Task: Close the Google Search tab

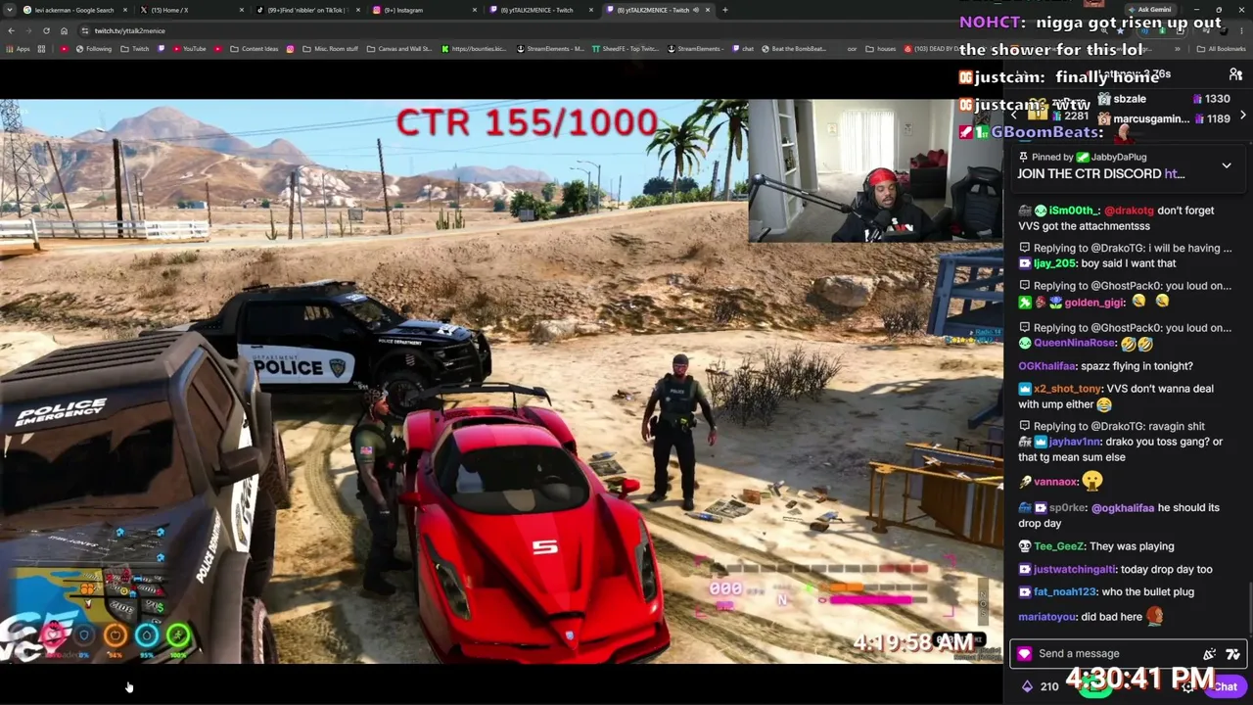Action: pyautogui.click(x=125, y=10)
